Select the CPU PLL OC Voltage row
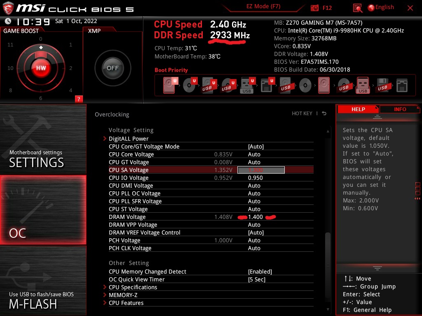The width and height of the screenshot is (422, 316). click(211, 193)
